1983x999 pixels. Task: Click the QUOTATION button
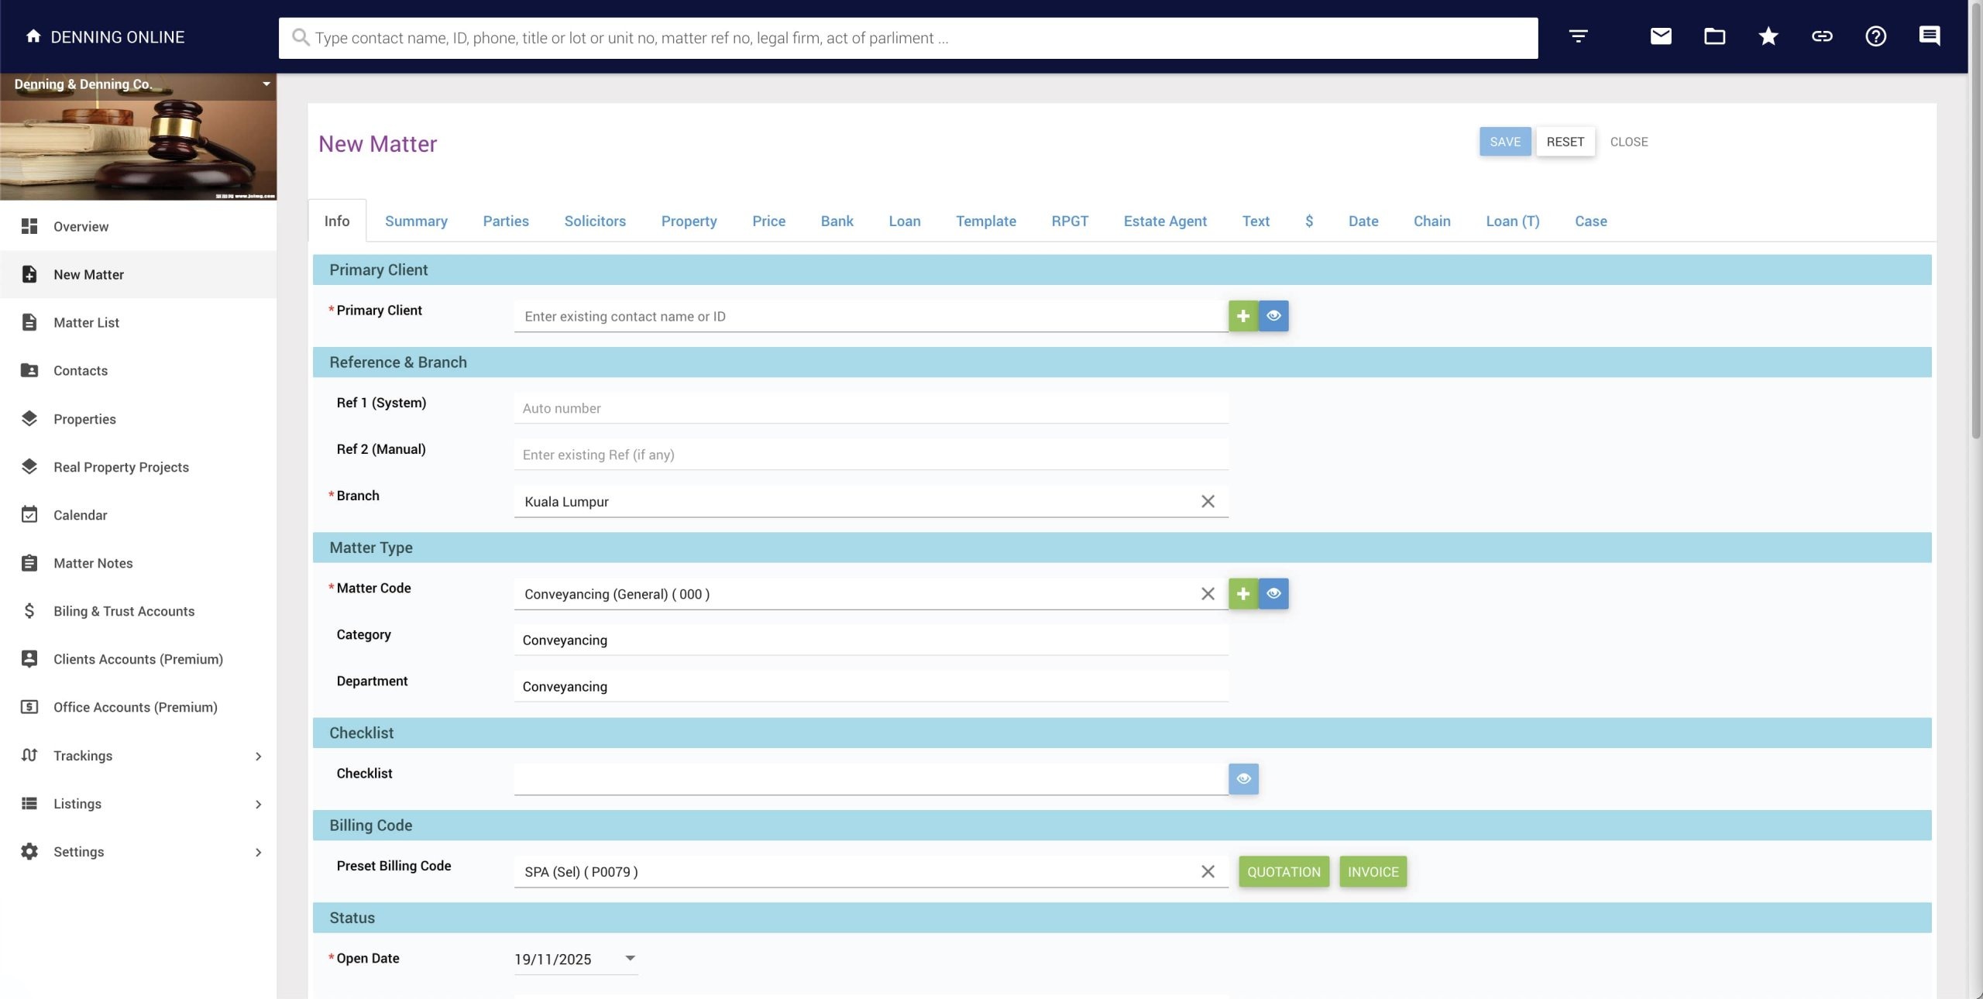tap(1283, 872)
